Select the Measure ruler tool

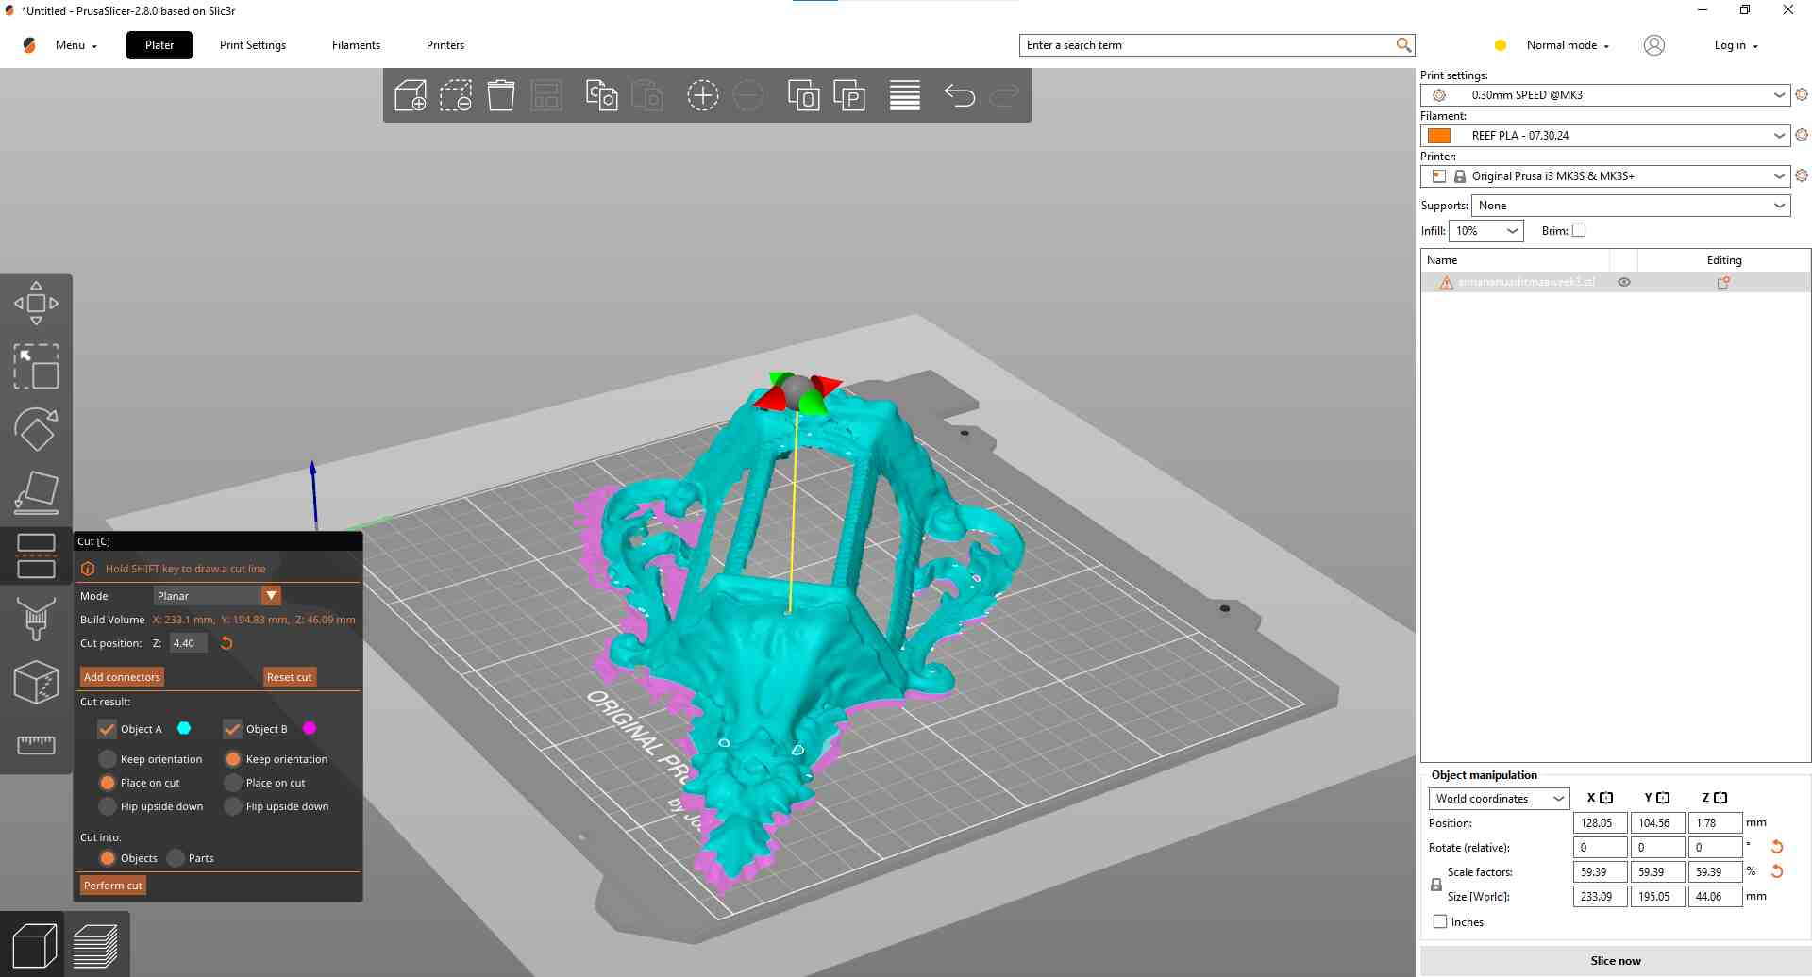(36, 745)
